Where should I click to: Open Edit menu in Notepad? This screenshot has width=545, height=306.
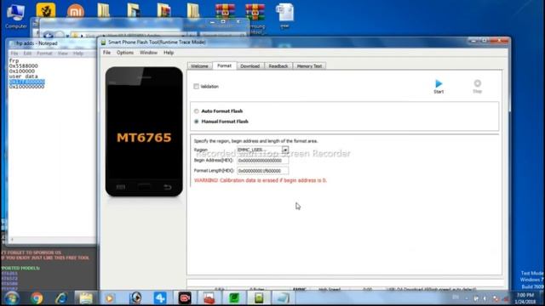[x=27, y=54]
